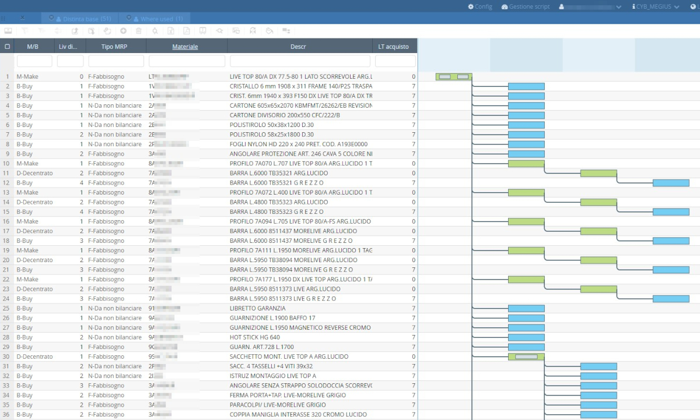Click the layout blocks icon at toolbar end
700x420 pixels.
[x=286, y=31]
